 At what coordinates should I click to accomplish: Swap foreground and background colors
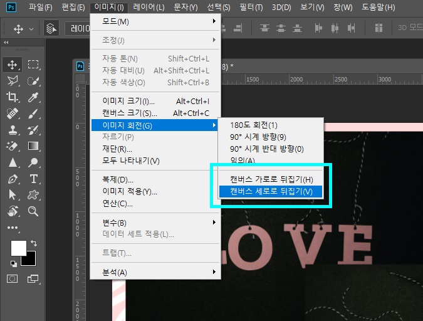[34, 243]
